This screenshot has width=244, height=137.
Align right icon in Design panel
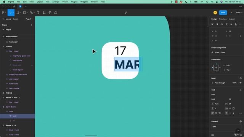click(x=222, y=24)
